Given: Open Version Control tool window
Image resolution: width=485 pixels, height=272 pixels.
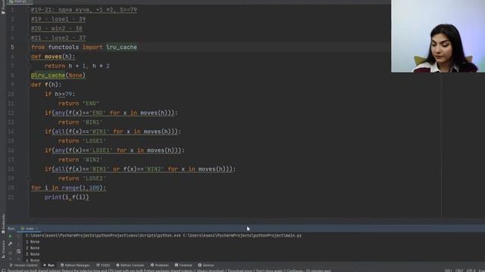Looking at the screenshot, I should click(x=23, y=265).
